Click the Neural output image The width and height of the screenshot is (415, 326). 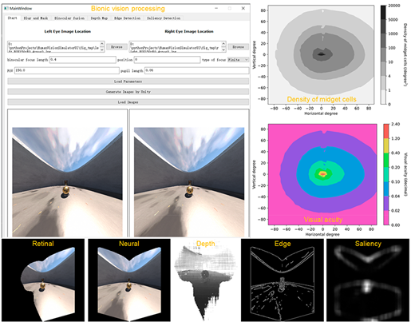129,280
